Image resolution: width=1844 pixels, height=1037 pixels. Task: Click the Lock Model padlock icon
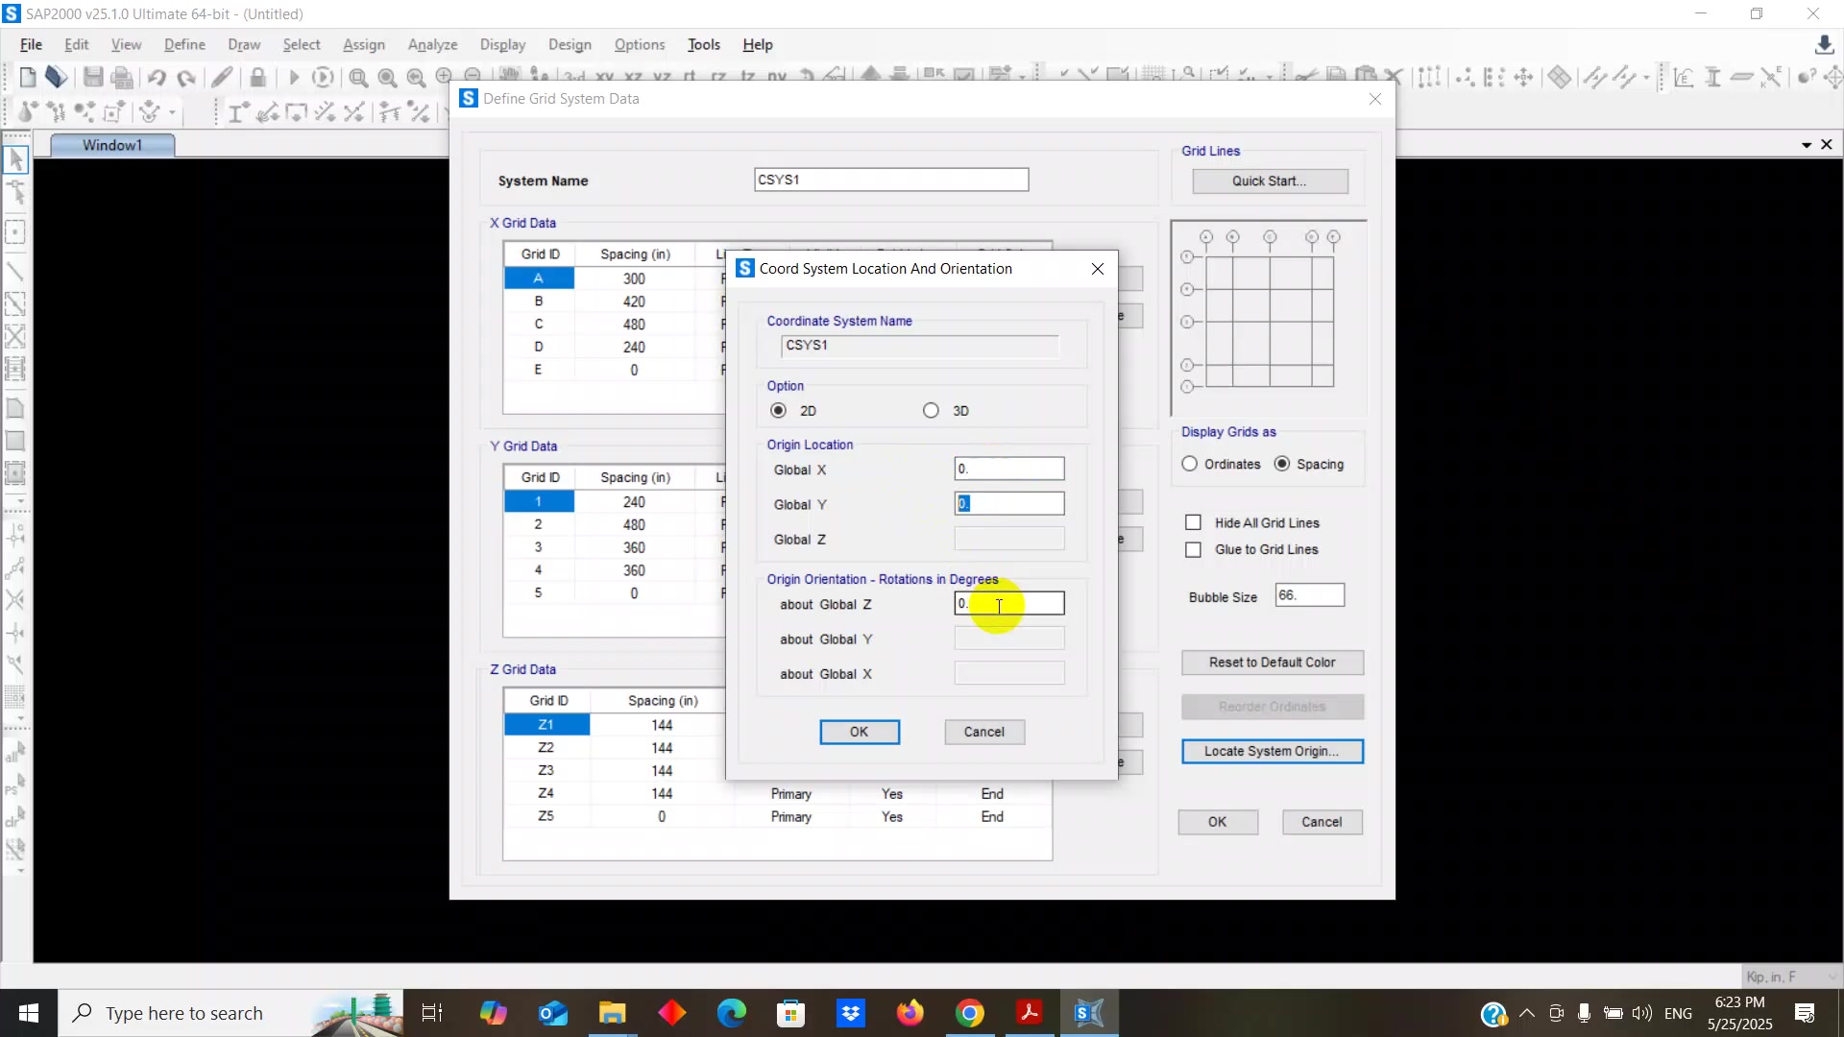(x=257, y=78)
